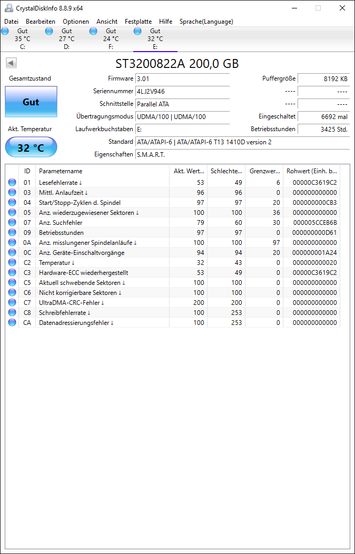Click the status orb for Mittl. Anlaufzeit
Image resolution: width=355 pixels, height=554 pixels.
pos(12,193)
